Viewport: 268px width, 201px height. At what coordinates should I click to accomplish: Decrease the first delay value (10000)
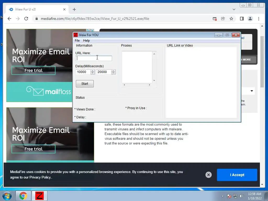92,73
